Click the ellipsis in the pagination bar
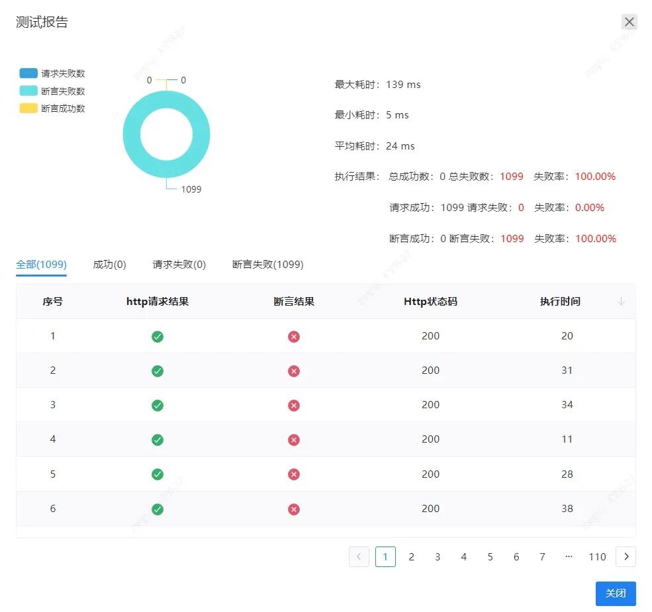652x612 pixels. (x=569, y=556)
